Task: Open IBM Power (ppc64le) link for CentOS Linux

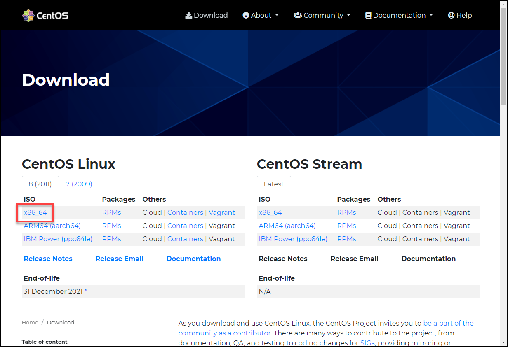Action: coord(58,239)
